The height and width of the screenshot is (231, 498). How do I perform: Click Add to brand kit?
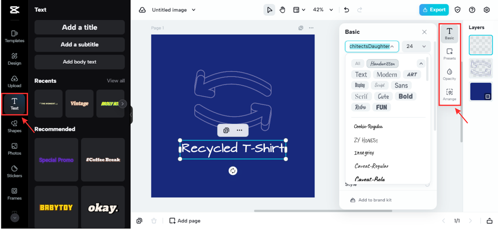(x=371, y=200)
